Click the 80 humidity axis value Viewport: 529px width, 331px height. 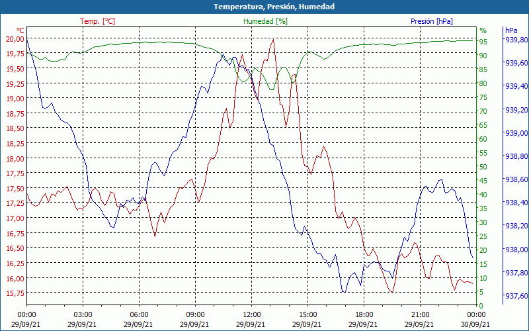point(483,83)
